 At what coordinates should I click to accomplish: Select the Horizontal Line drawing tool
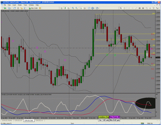coord(133,8)
